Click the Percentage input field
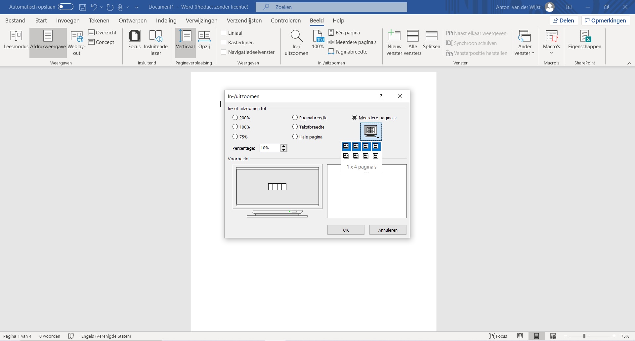This screenshot has height=341, width=635. [270, 148]
